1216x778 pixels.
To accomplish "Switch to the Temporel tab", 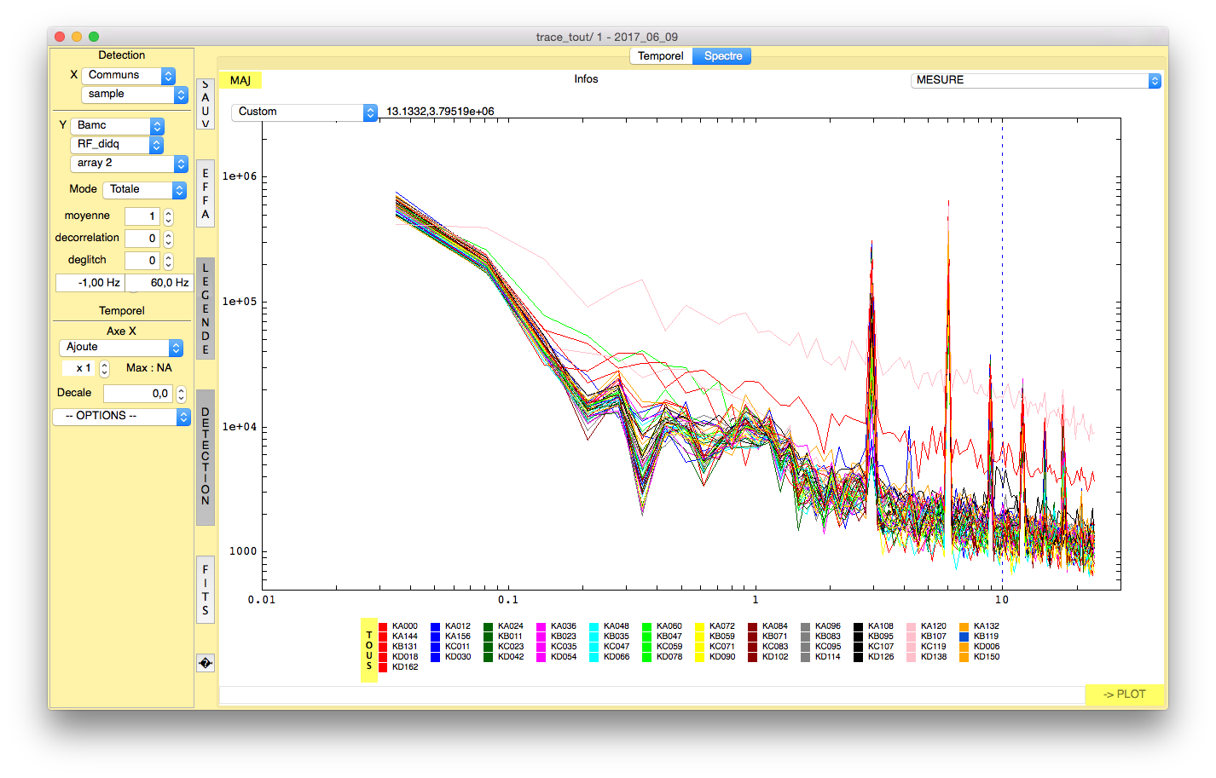I will pyautogui.click(x=660, y=56).
